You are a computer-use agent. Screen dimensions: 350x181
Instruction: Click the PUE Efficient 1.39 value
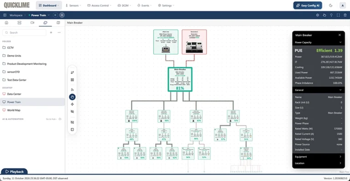click(329, 50)
